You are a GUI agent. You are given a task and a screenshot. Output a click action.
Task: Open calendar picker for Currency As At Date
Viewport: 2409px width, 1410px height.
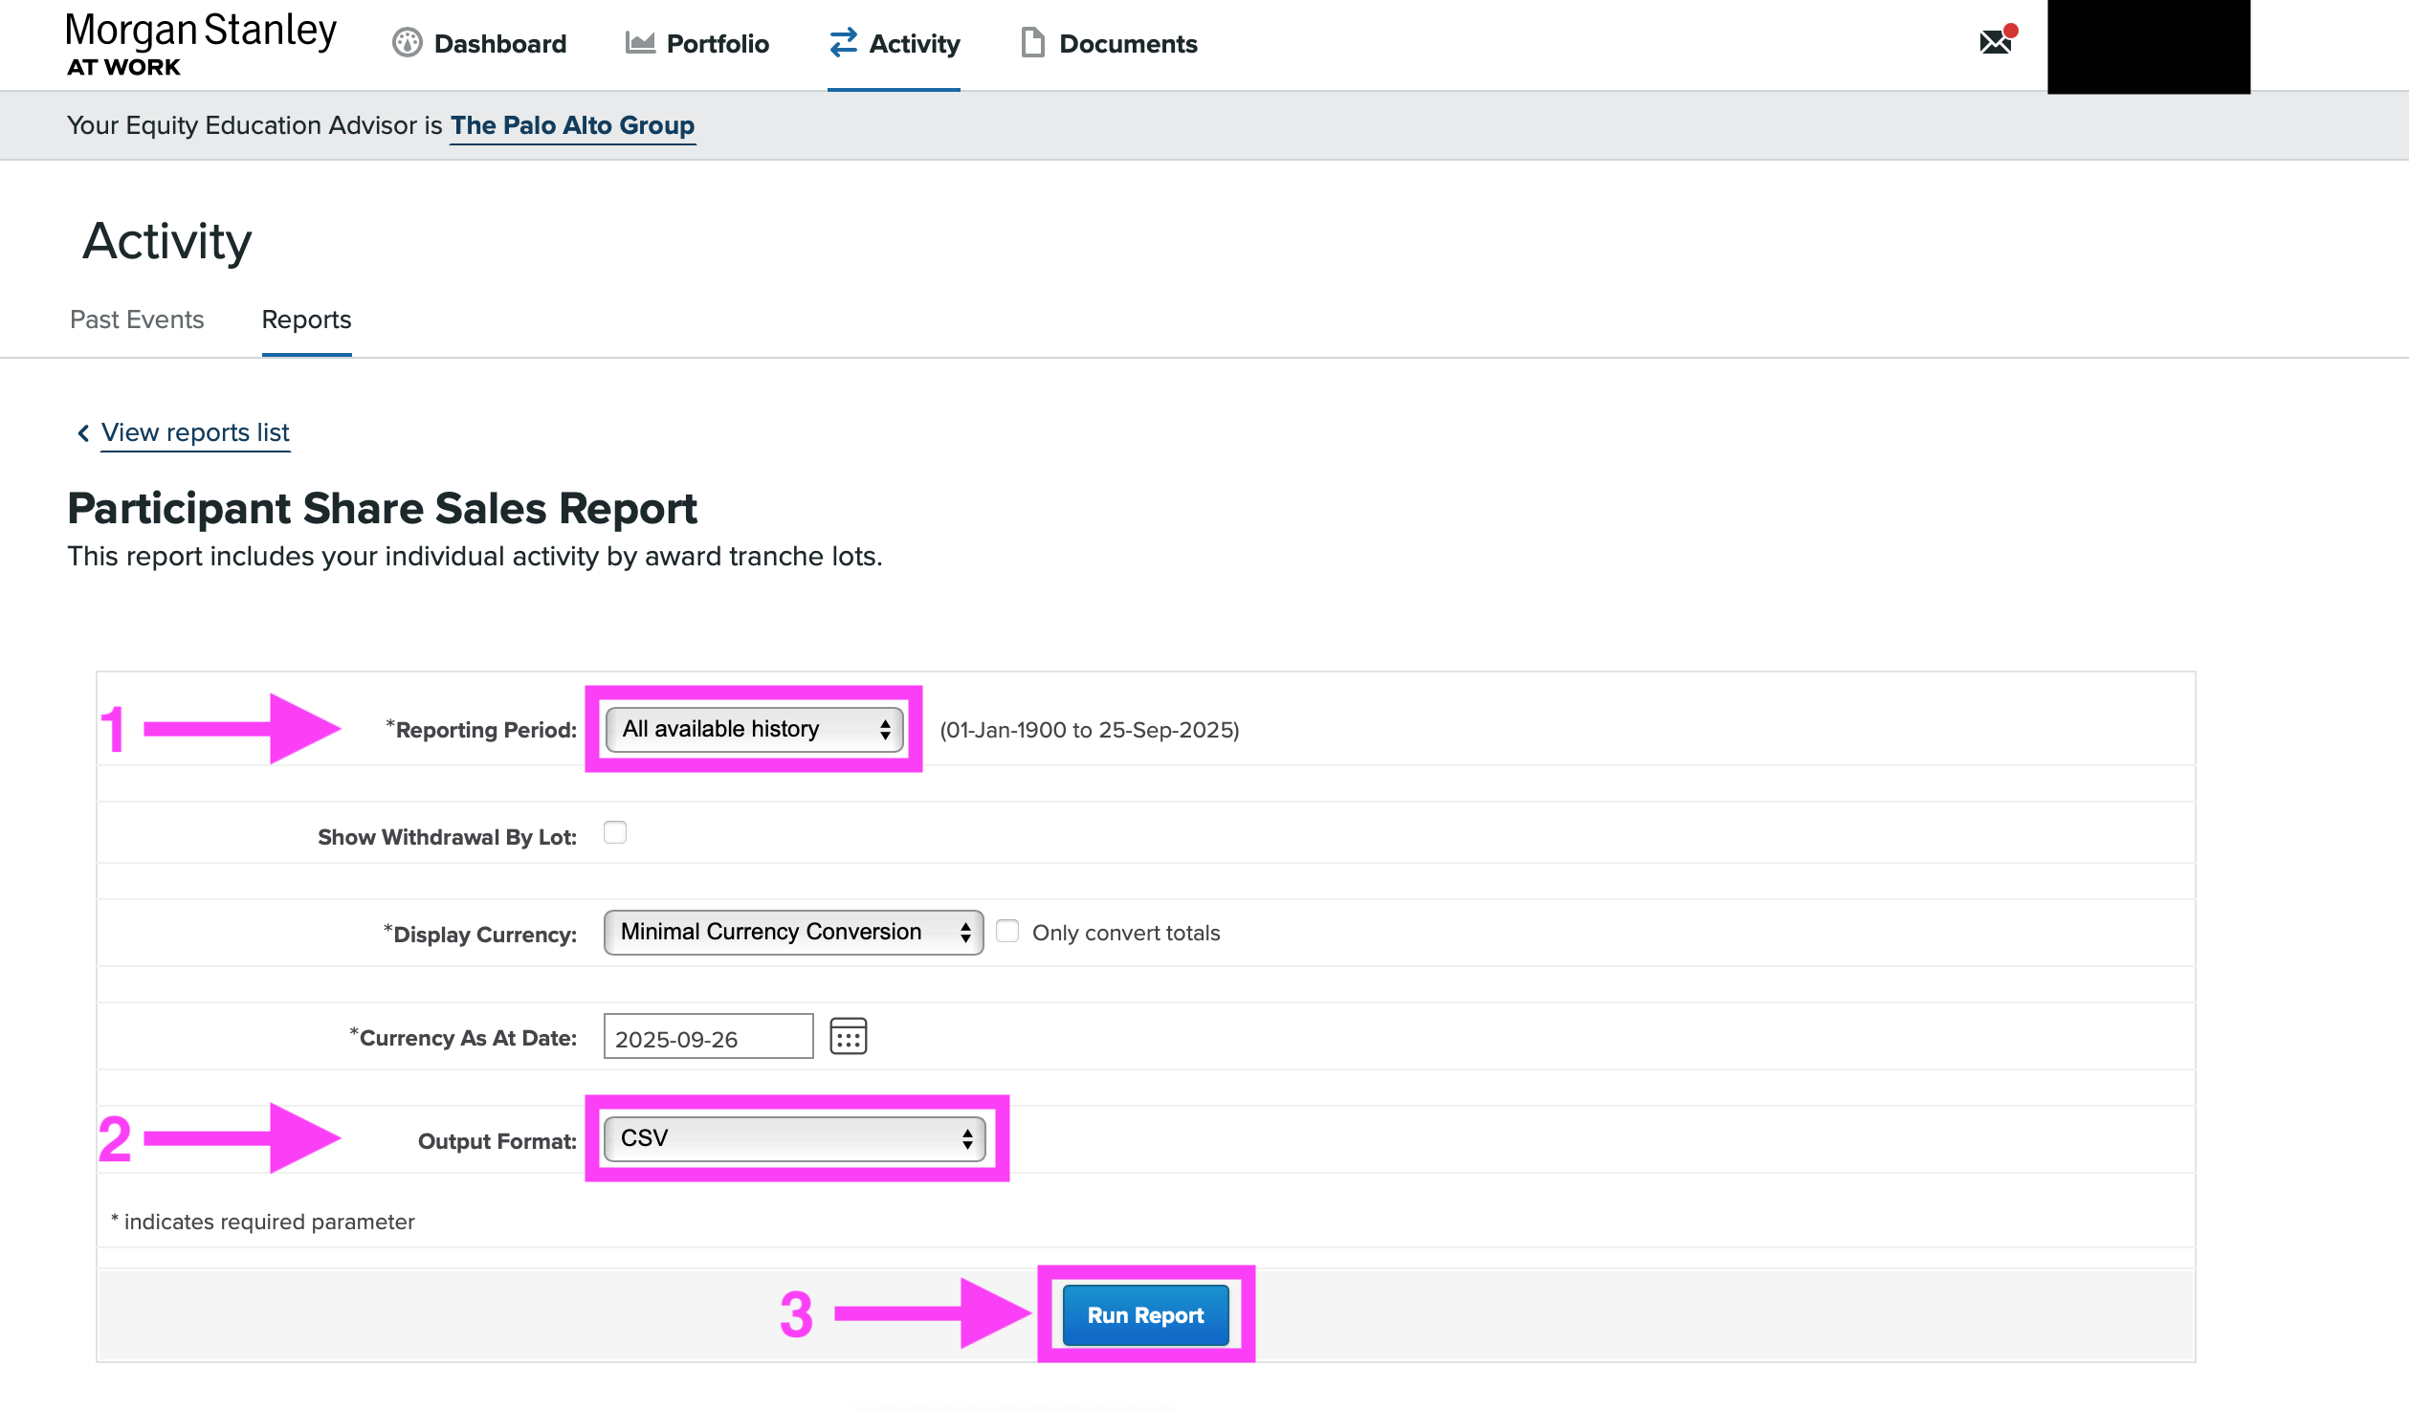(848, 1036)
